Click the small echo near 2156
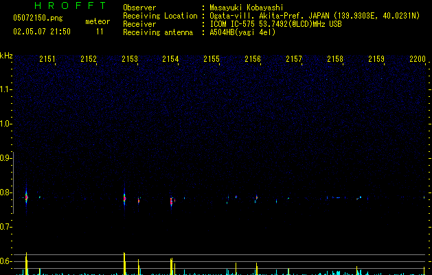 pyautogui.click(x=256, y=197)
